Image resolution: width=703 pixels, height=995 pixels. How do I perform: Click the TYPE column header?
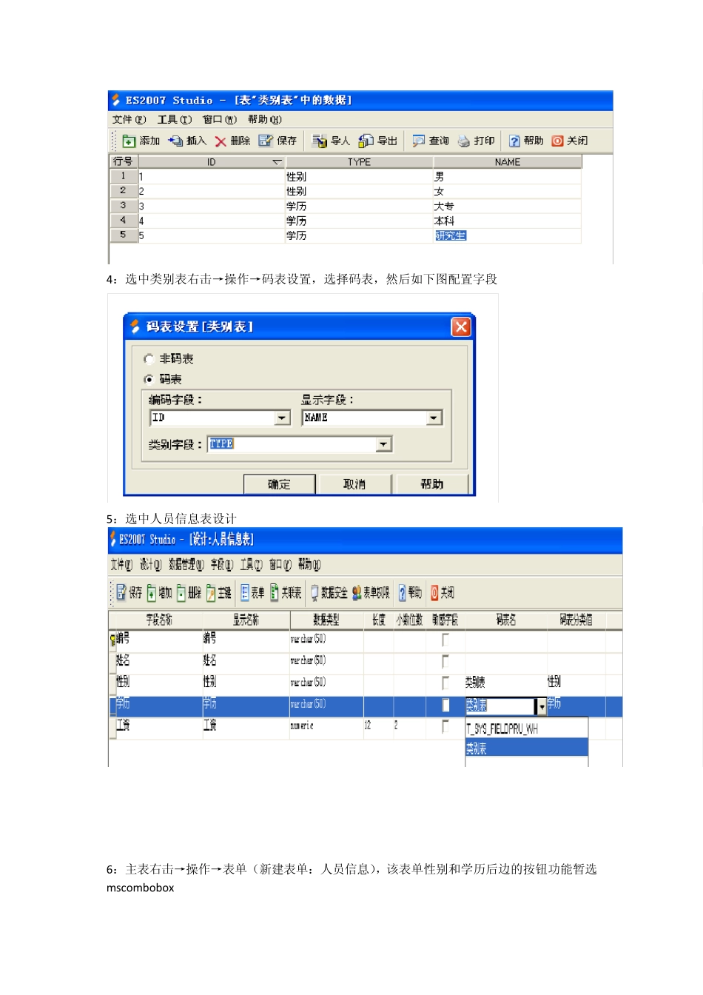coord(360,162)
